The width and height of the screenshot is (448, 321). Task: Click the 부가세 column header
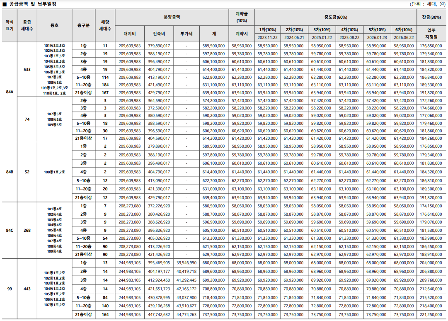186,34
